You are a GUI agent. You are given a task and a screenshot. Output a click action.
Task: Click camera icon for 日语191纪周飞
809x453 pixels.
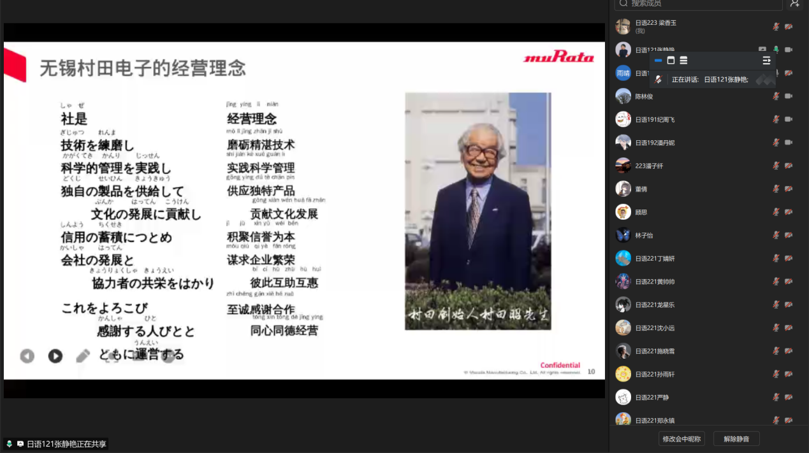coord(789,119)
